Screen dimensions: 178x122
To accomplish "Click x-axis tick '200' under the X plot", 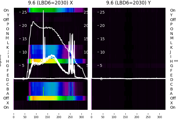I will 59,117.
